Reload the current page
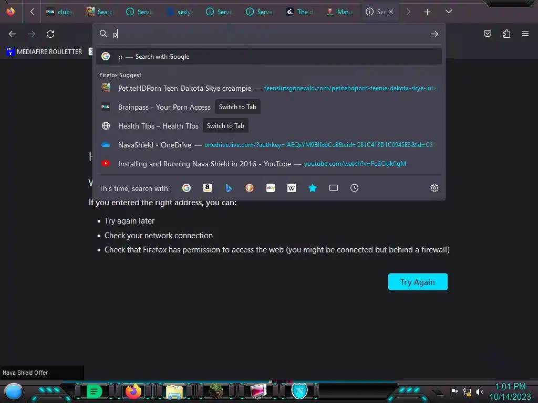This screenshot has height=403, width=538. (x=50, y=34)
